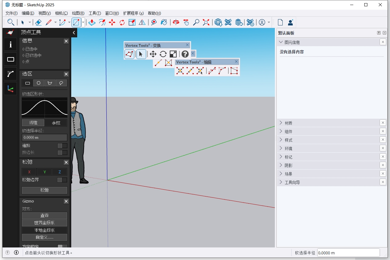Image resolution: width=390 pixels, height=260 pixels.
Task: Open Vertex Tools help with the question mark icon
Action: pyautogui.click(x=185, y=54)
